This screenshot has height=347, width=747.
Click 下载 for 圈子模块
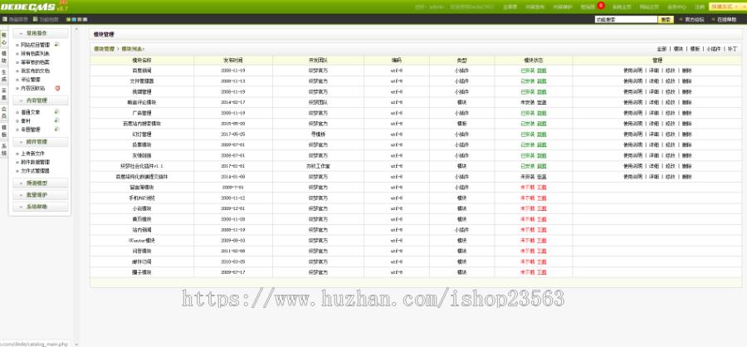(542, 272)
